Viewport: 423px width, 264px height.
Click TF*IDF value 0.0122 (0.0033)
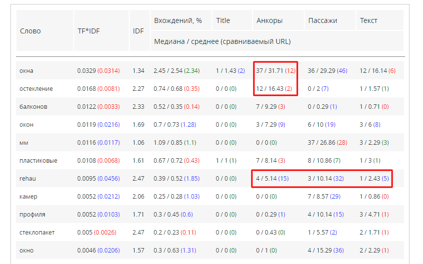click(98, 107)
